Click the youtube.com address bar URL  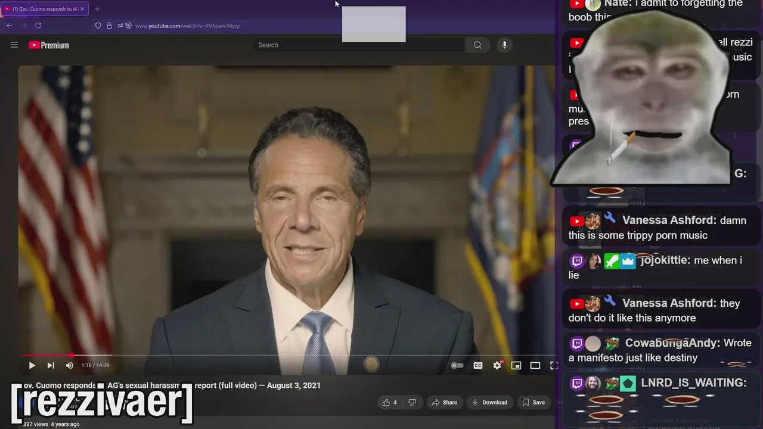(x=188, y=26)
